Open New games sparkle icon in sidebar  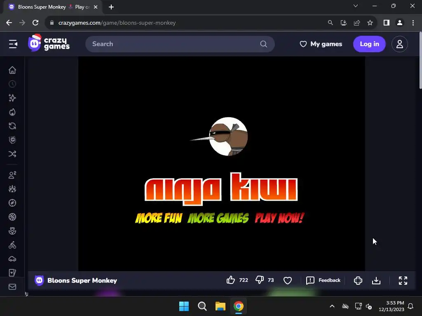tap(12, 98)
